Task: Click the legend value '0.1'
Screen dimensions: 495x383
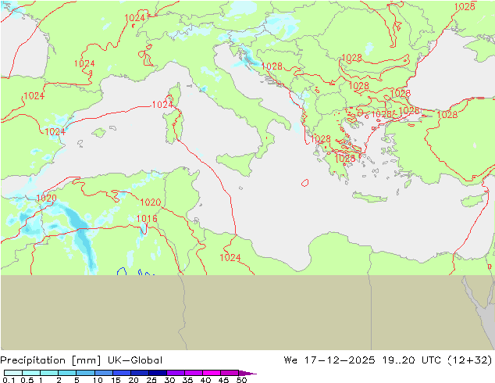Action: [7, 380]
